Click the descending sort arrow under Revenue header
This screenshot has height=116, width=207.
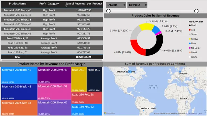(x=66, y=6)
